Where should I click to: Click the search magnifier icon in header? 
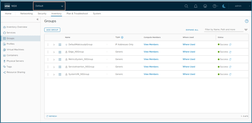[186, 6]
